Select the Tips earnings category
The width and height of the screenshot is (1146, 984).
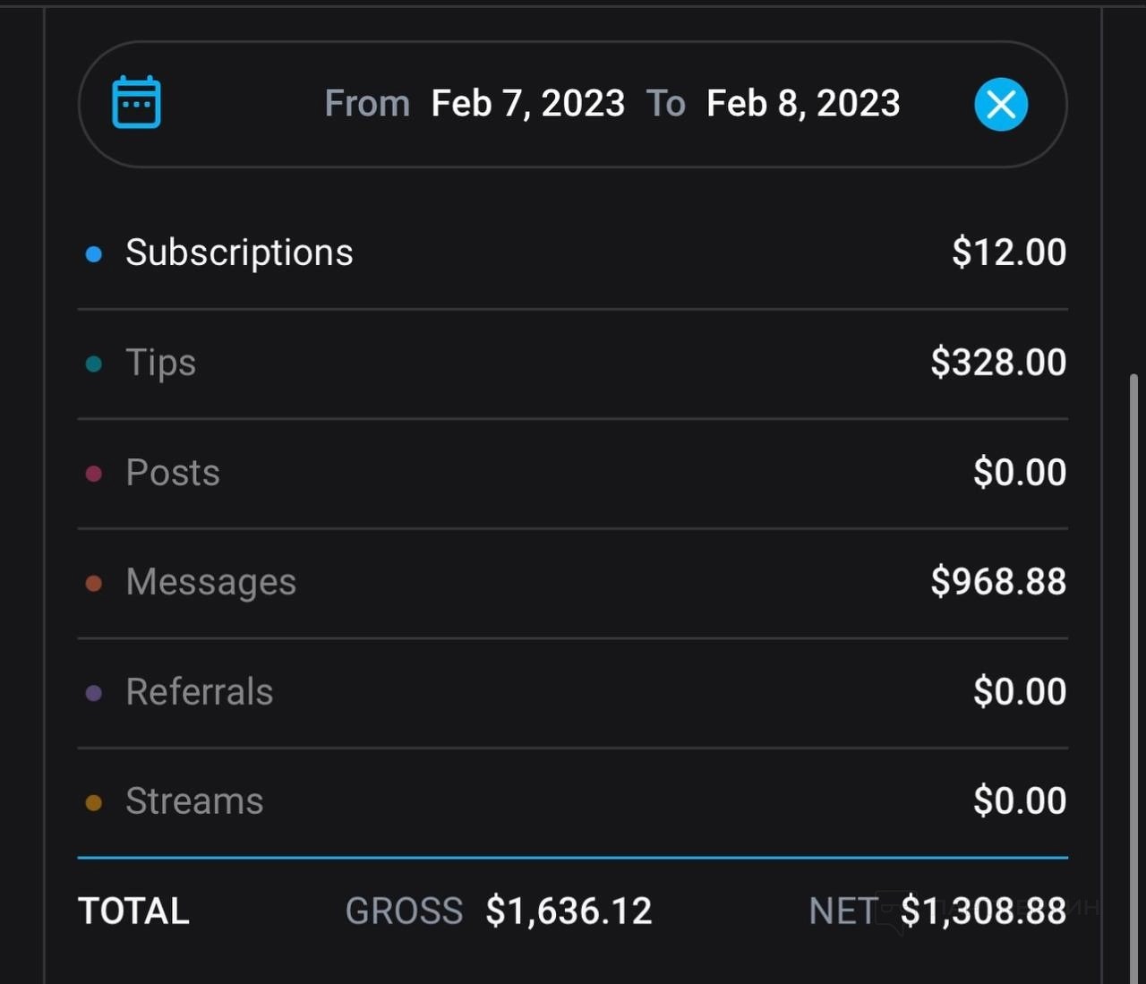click(160, 363)
